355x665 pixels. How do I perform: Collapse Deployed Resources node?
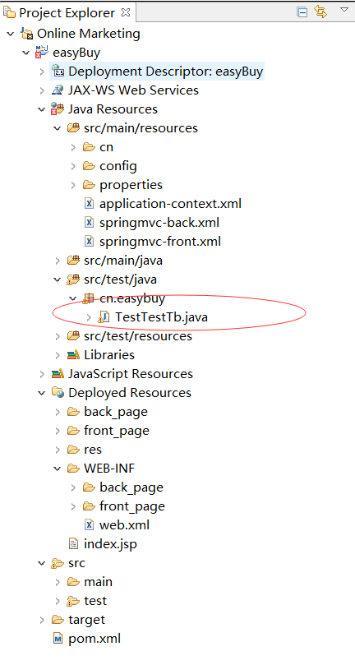point(42,393)
